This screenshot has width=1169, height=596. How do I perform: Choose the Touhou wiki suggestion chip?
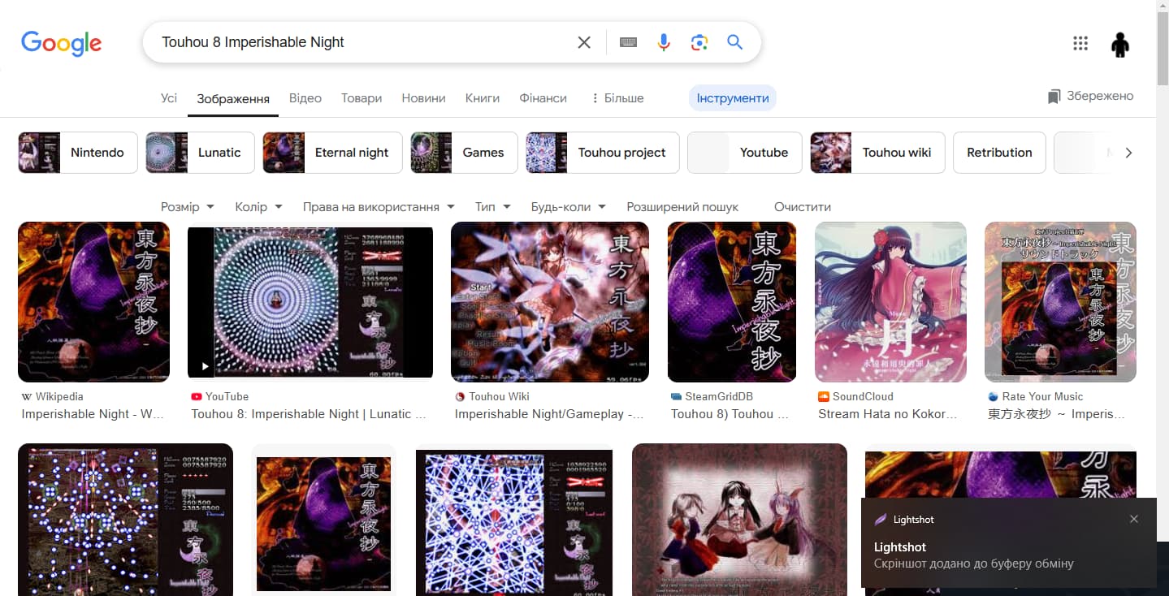[877, 153]
